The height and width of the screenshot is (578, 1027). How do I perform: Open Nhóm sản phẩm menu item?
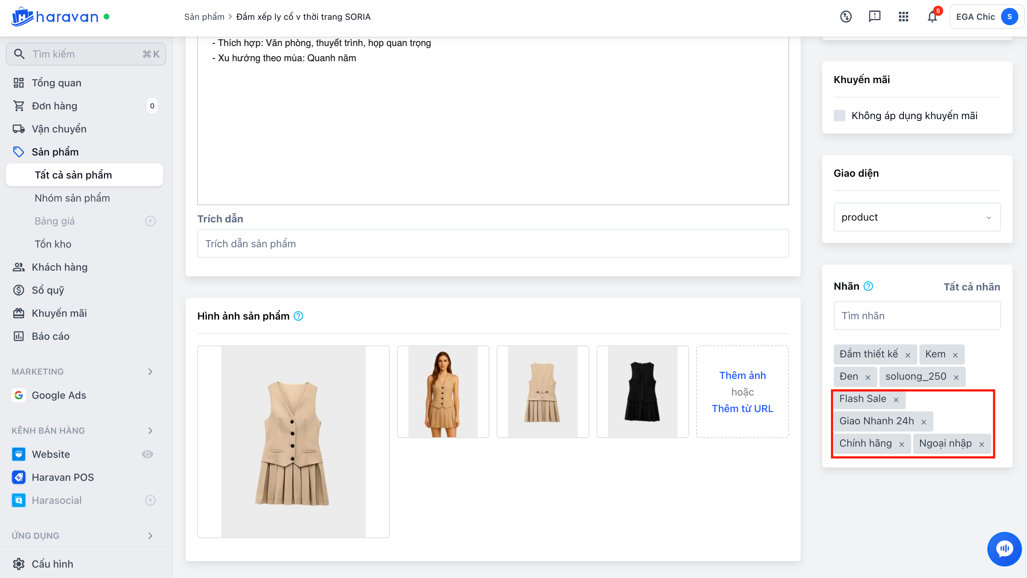point(72,198)
